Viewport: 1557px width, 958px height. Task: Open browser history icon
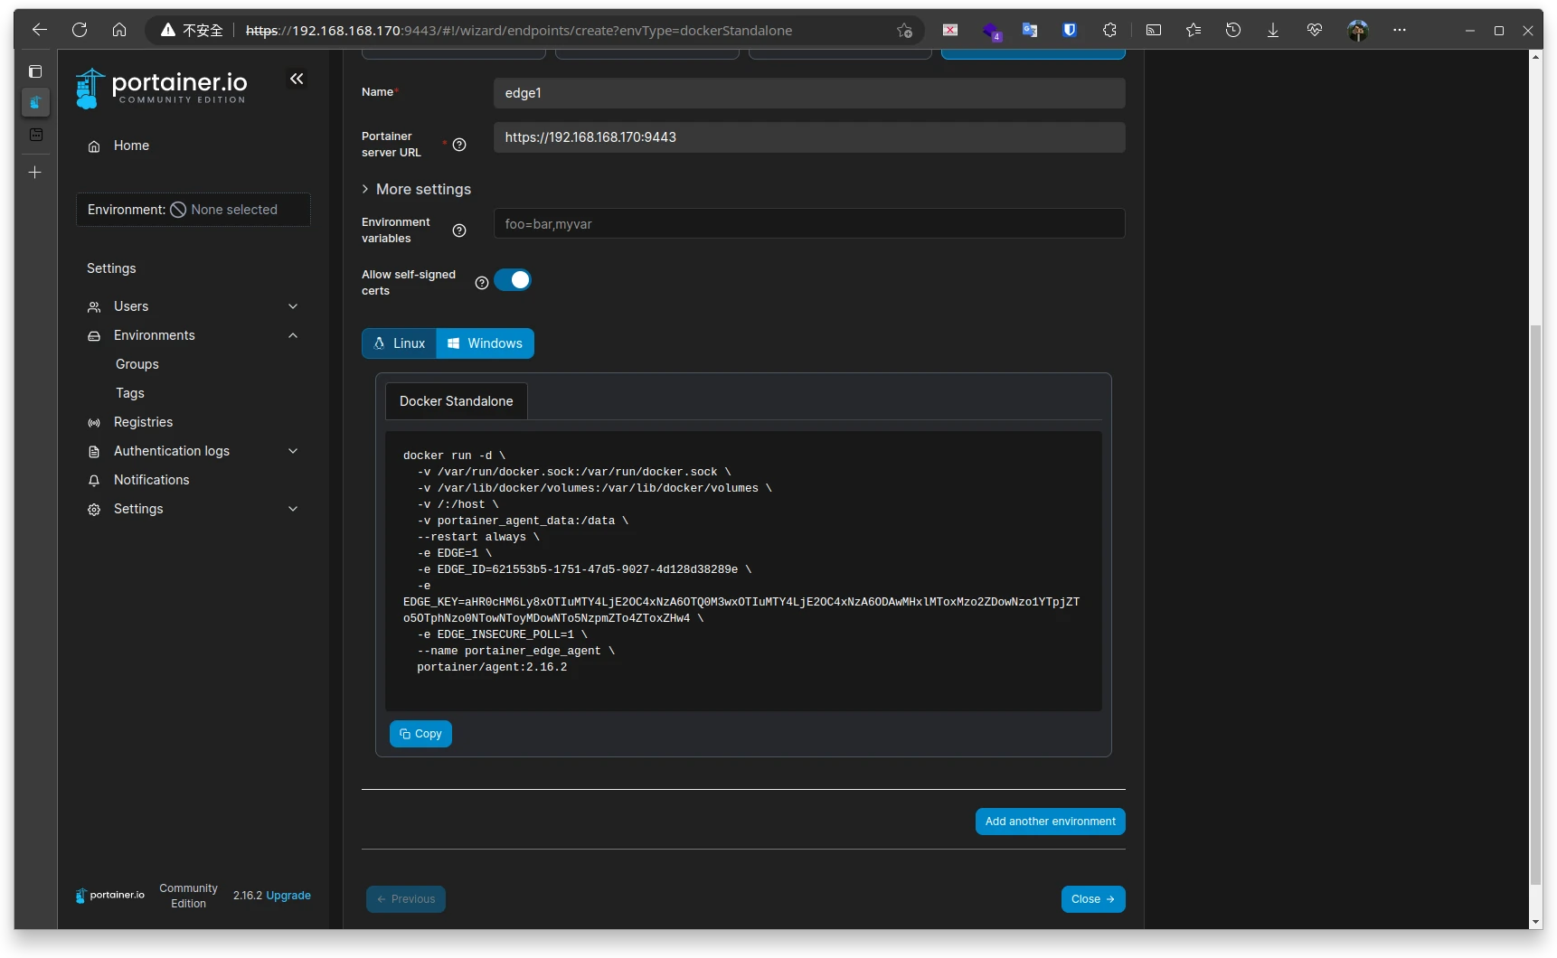[1233, 30]
